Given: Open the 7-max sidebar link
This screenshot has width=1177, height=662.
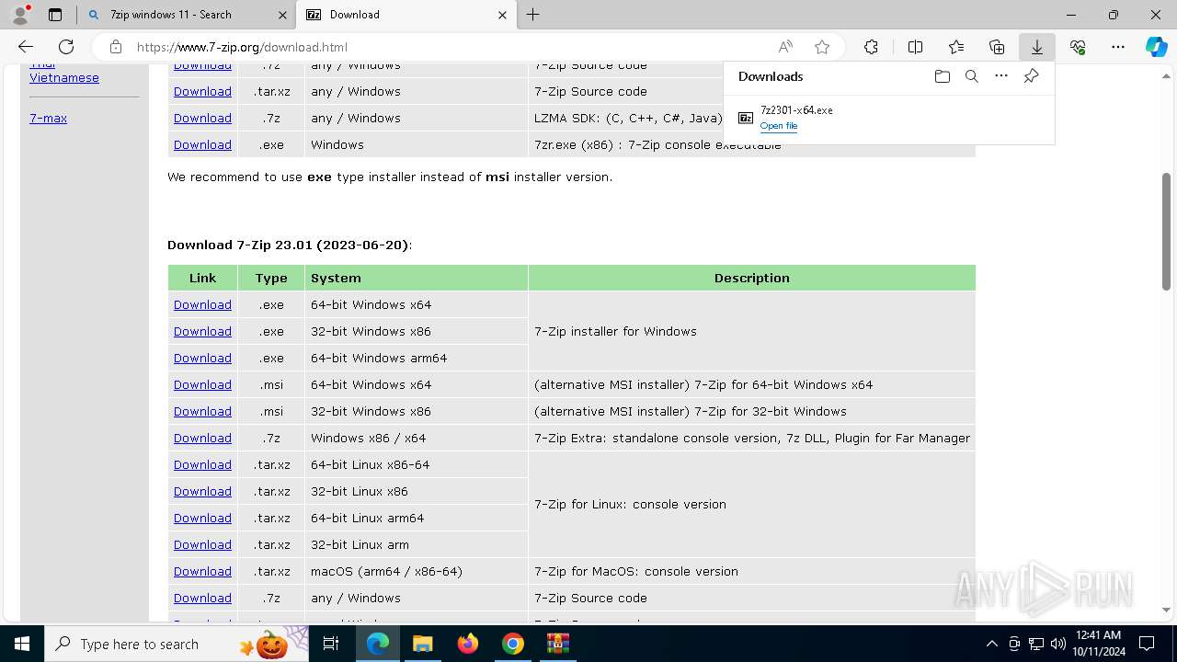Looking at the screenshot, I should point(48,118).
